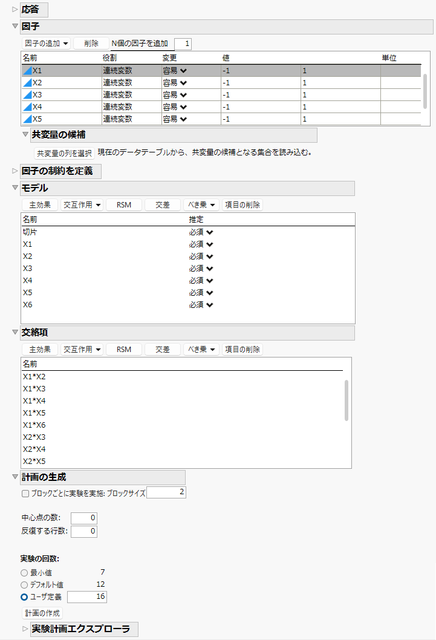This screenshot has width=436, height=640.
Task: Collapse the 計画の生成 section
Action: (15, 477)
